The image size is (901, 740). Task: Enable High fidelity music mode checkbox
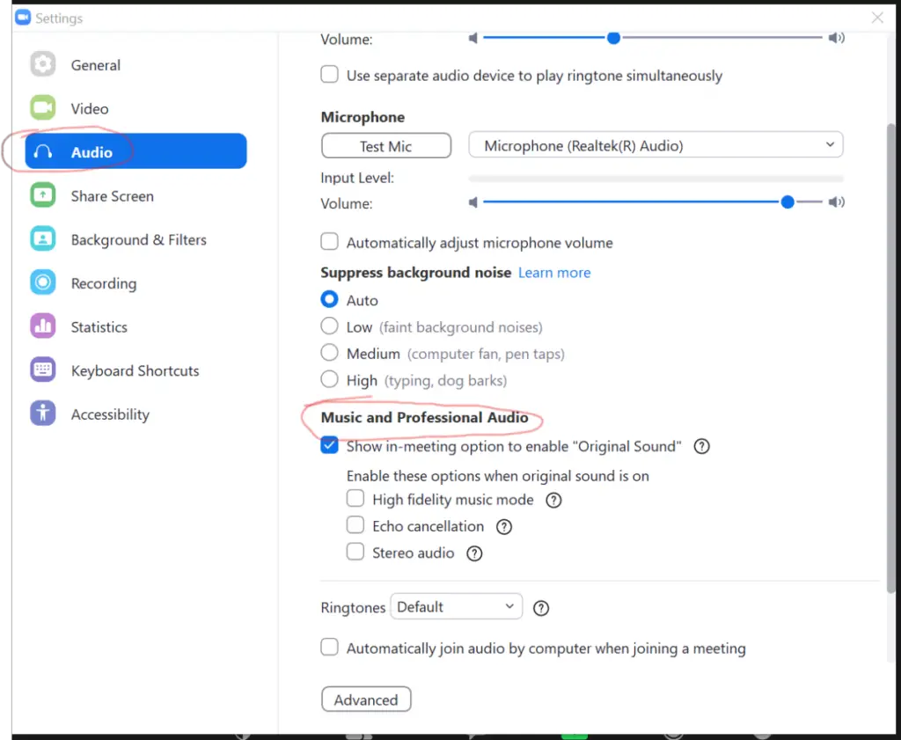click(355, 499)
